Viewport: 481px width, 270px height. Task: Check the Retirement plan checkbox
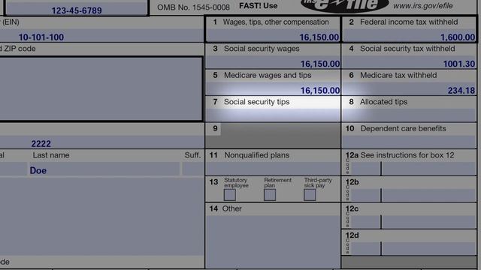pyautogui.click(x=270, y=195)
